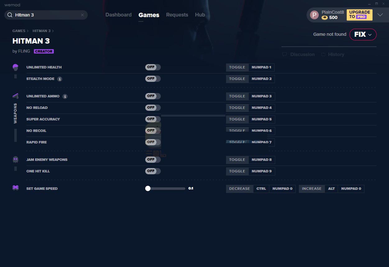Click the search magnifier icon
The height and width of the screenshot is (267, 389).
pos(10,15)
